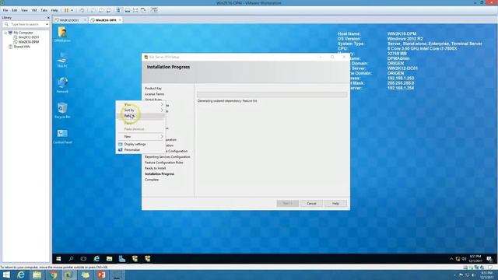Close the Library panel
498x280 pixels.
pyautogui.click(x=48, y=18)
